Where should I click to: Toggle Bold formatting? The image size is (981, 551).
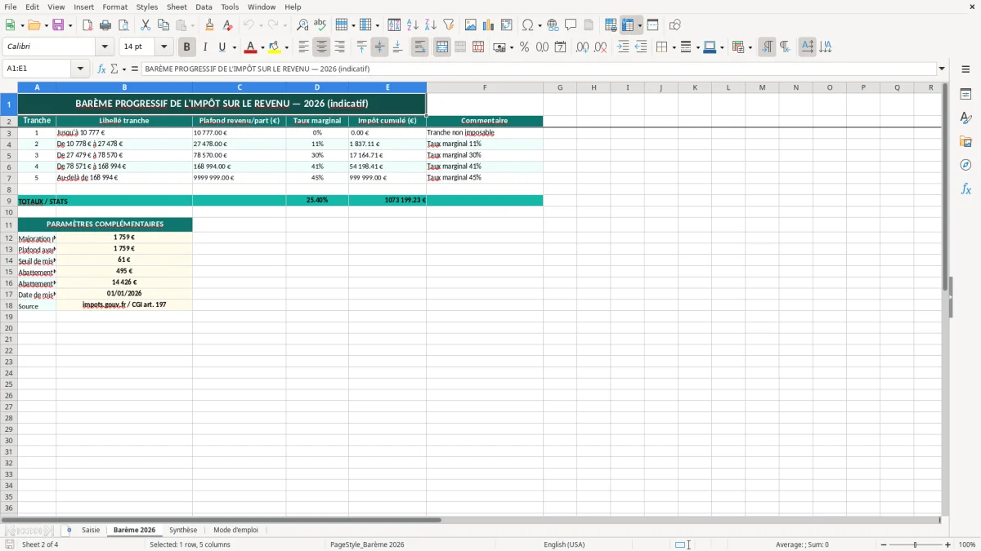point(187,47)
